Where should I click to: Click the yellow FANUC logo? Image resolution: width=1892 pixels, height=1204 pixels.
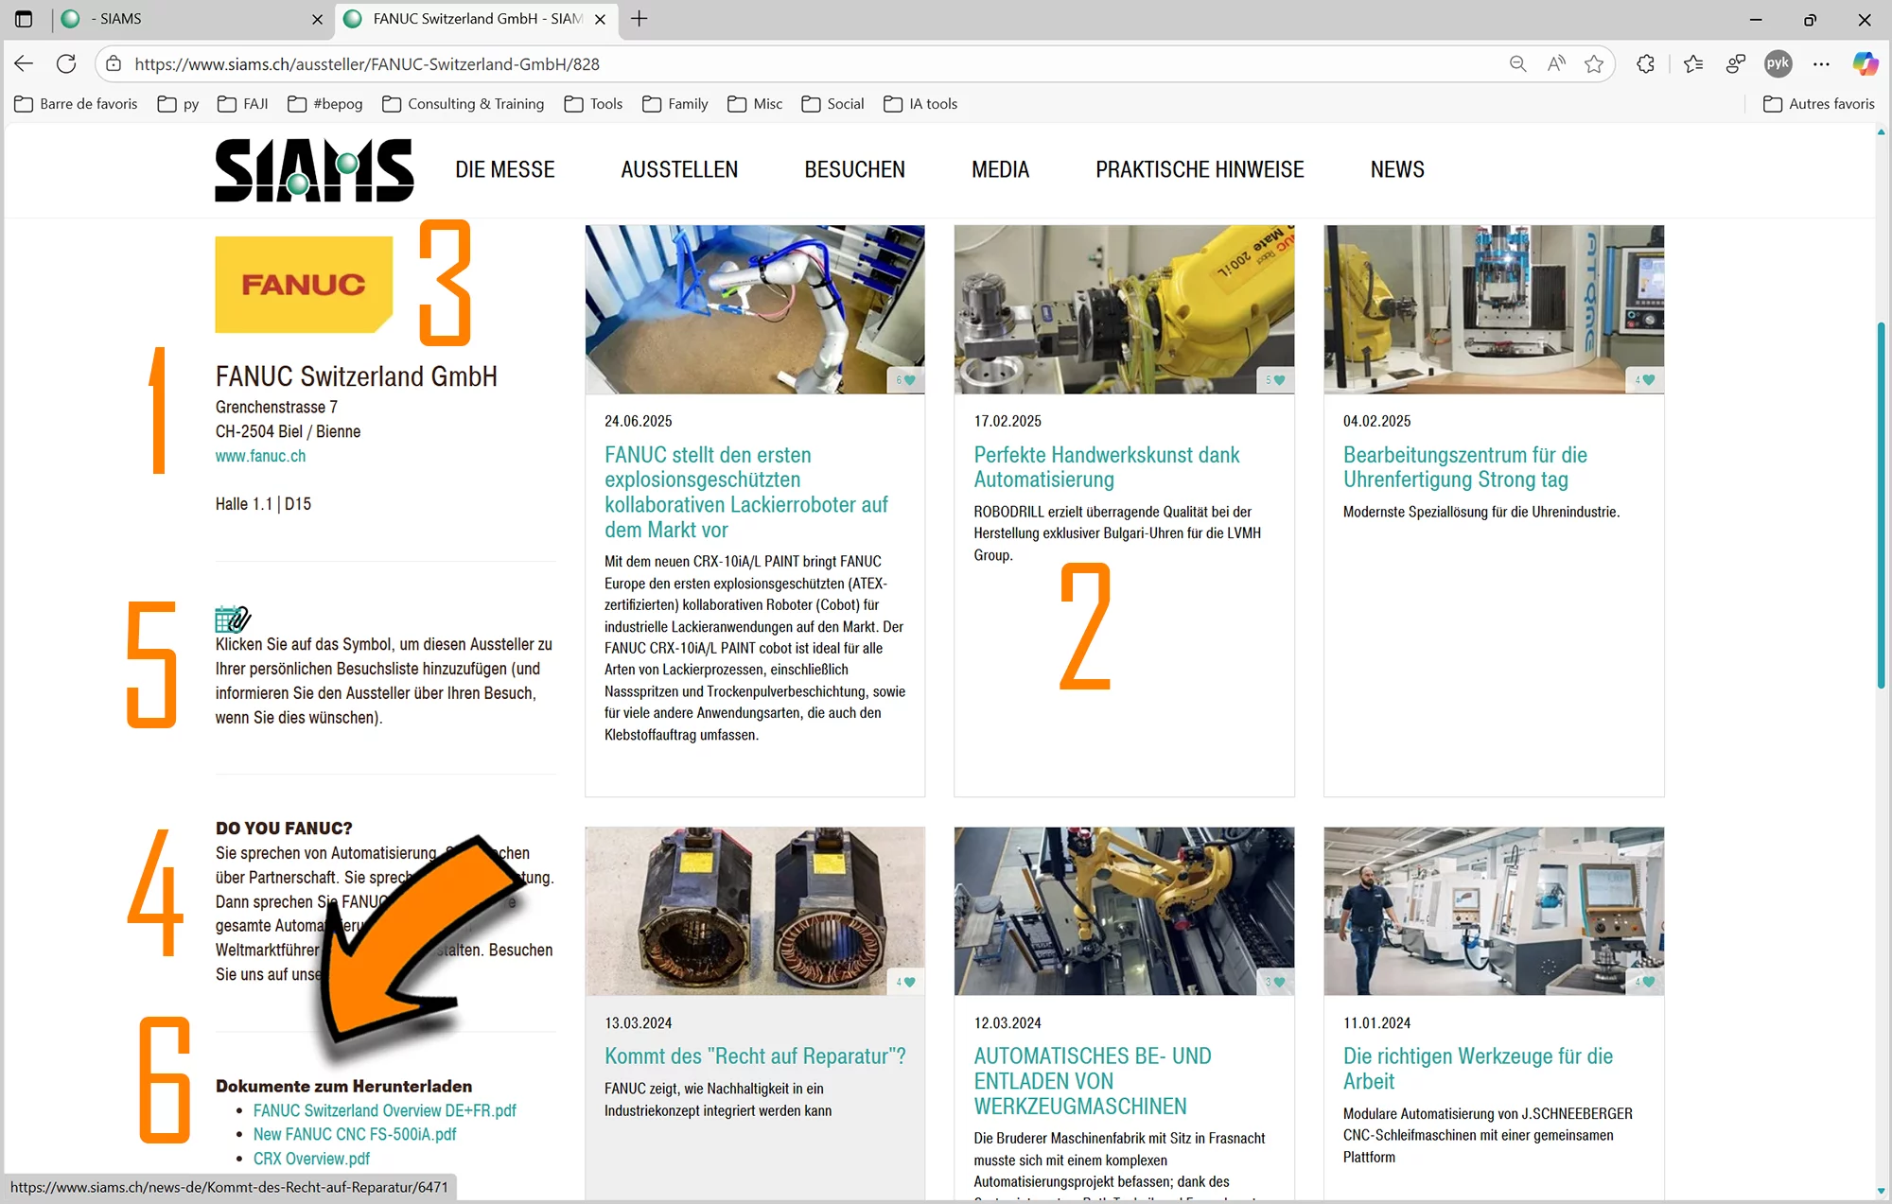[x=304, y=284]
